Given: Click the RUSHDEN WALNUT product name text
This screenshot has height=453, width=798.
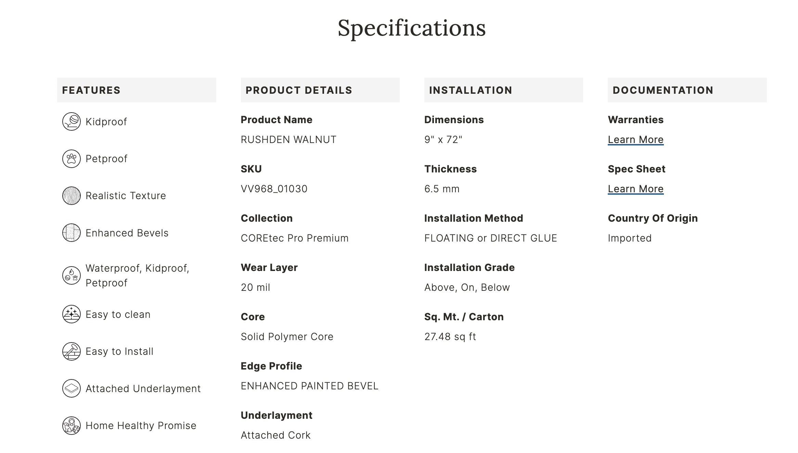Looking at the screenshot, I should tap(288, 140).
